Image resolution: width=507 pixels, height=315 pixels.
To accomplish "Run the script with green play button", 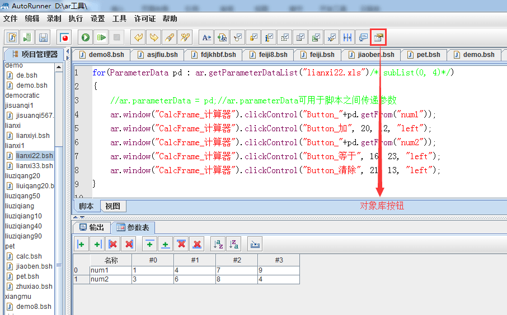I will click(x=85, y=37).
